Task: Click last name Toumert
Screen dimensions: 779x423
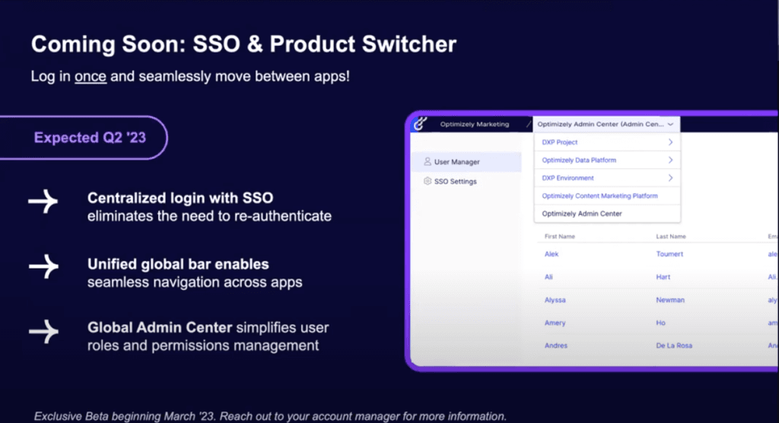Action: pyautogui.click(x=669, y=254)
